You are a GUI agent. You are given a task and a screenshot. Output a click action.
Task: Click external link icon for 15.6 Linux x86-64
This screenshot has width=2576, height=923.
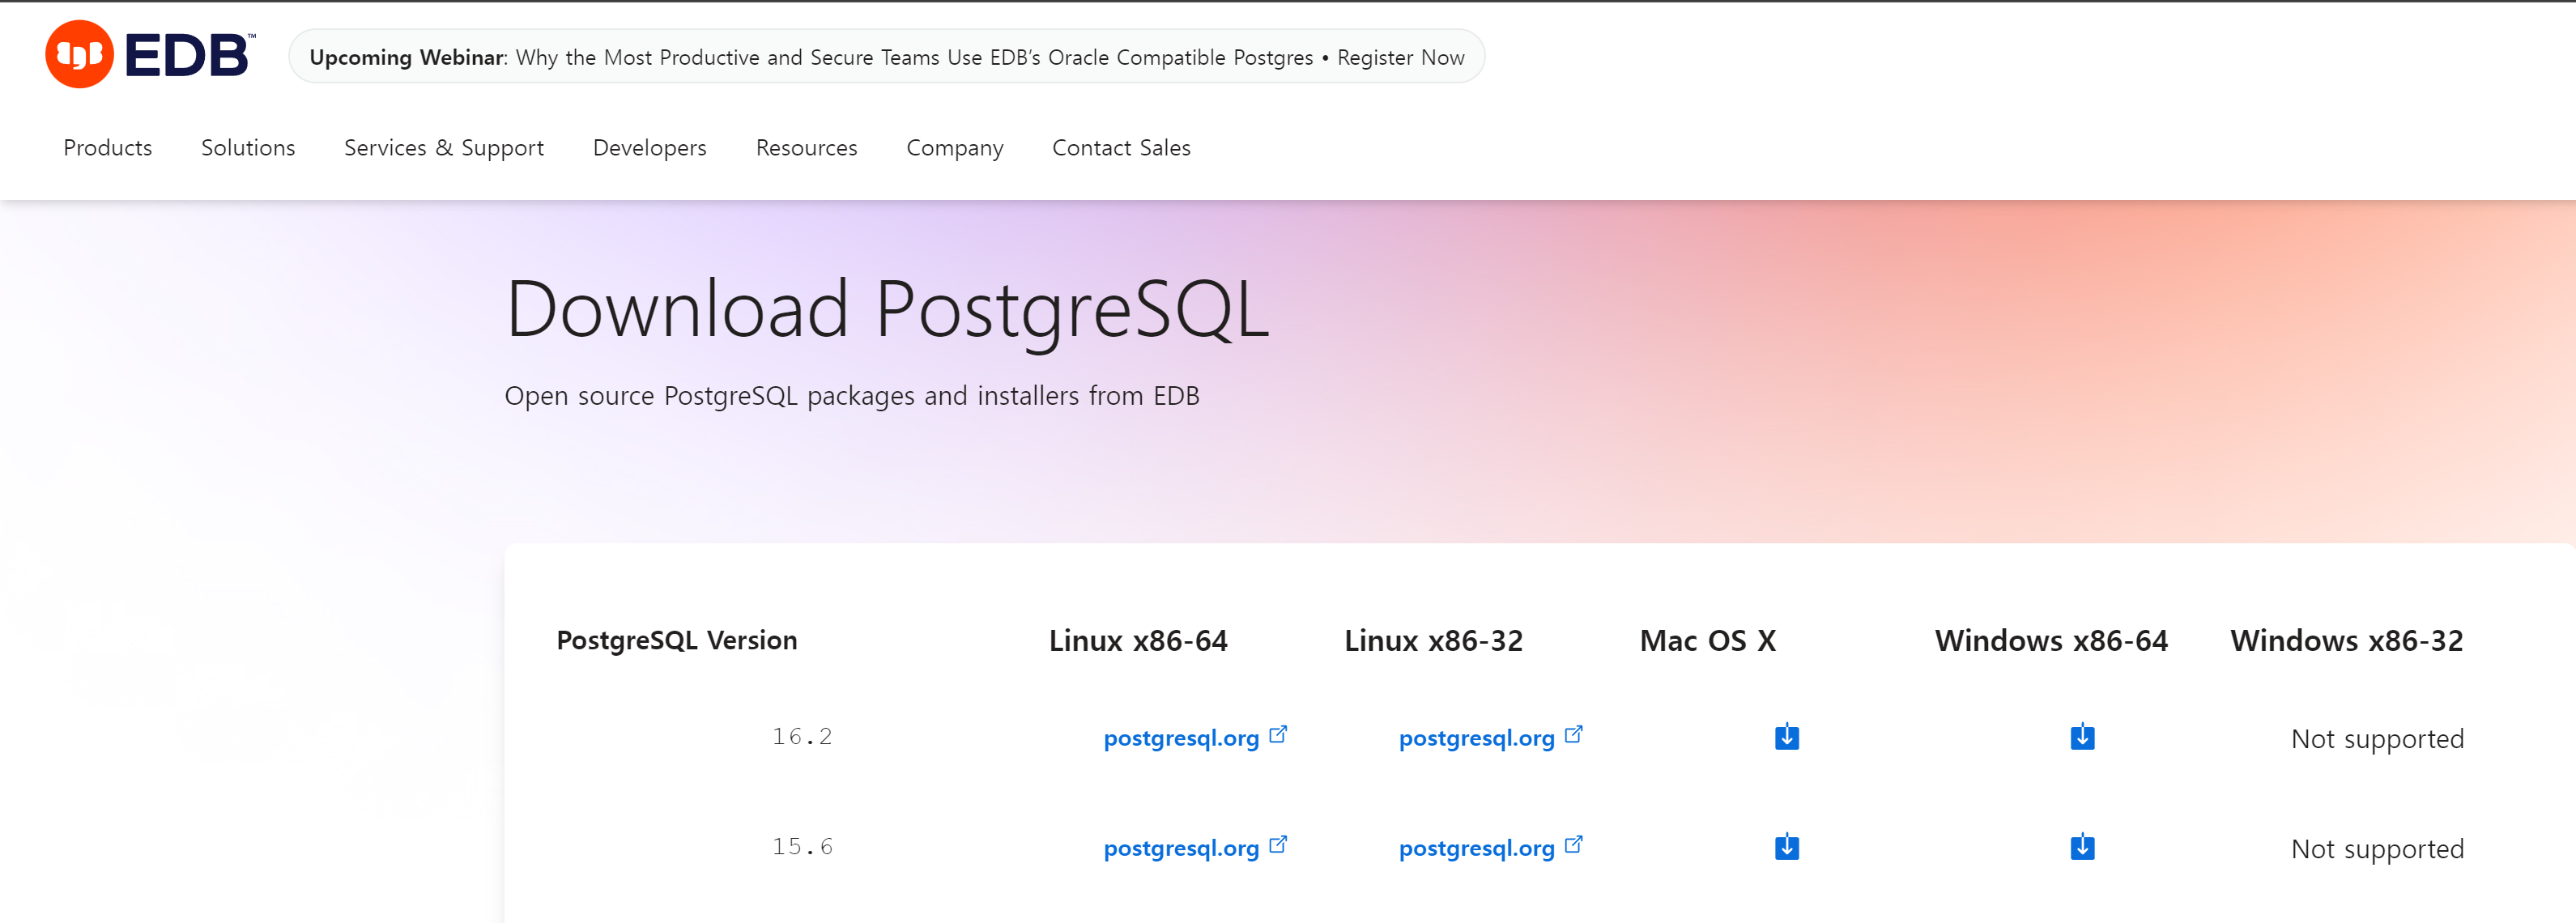point(1277,845)
